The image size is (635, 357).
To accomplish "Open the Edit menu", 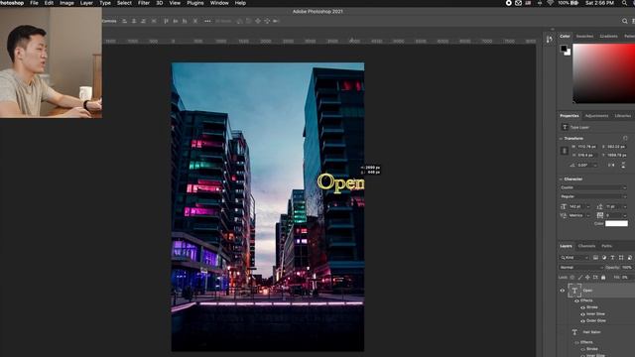I will 49,3.
